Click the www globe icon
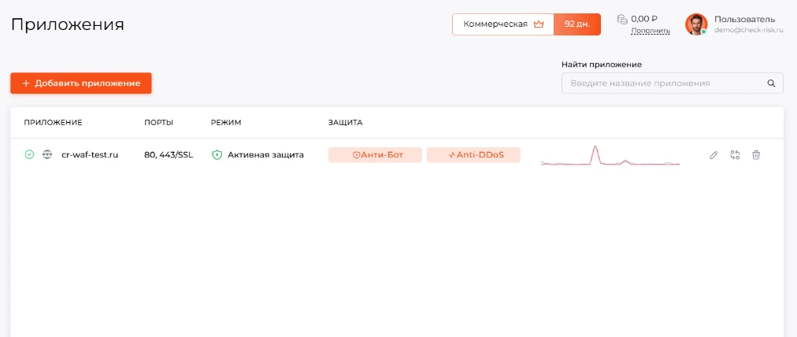This screenshot has width=797, height=337. [47, 154]
